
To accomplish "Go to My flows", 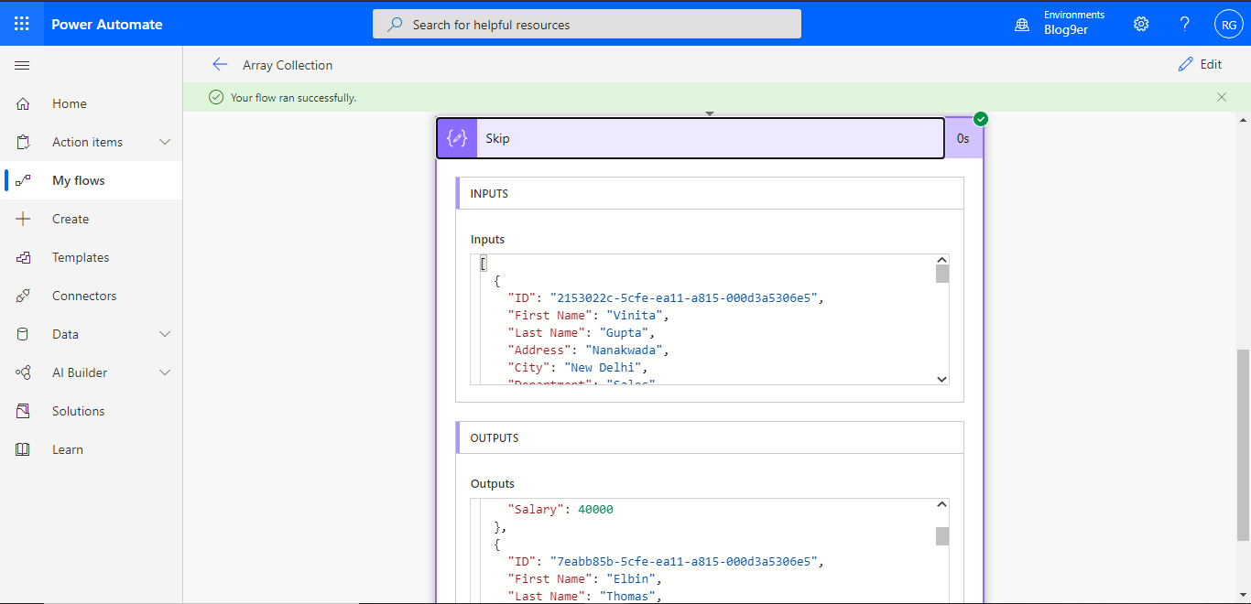I will [79, 180].
